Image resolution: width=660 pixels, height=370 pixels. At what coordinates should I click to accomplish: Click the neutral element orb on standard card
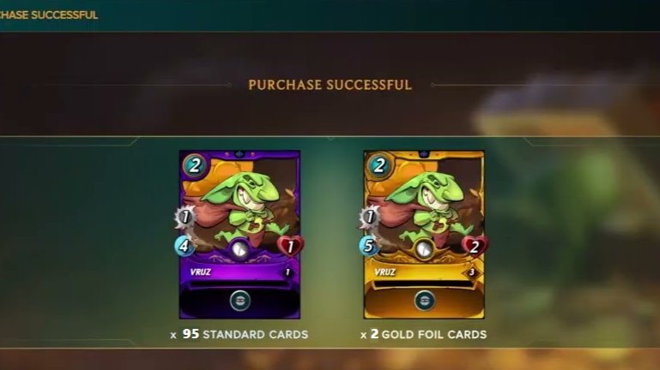[x=239, y=250]
